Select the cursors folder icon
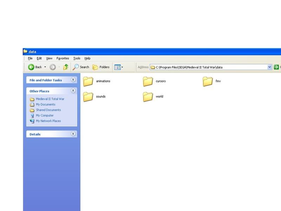 148,81
